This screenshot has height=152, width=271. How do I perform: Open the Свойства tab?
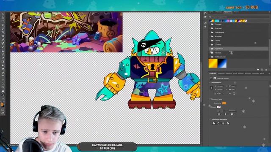point(213,73)
